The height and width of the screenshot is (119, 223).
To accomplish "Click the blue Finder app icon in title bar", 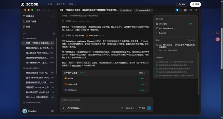I will (x=177, y=10).
